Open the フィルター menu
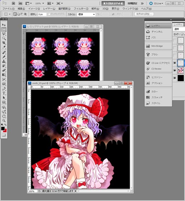The width and height of the screenshot is (185, 201). pos(81,9)
